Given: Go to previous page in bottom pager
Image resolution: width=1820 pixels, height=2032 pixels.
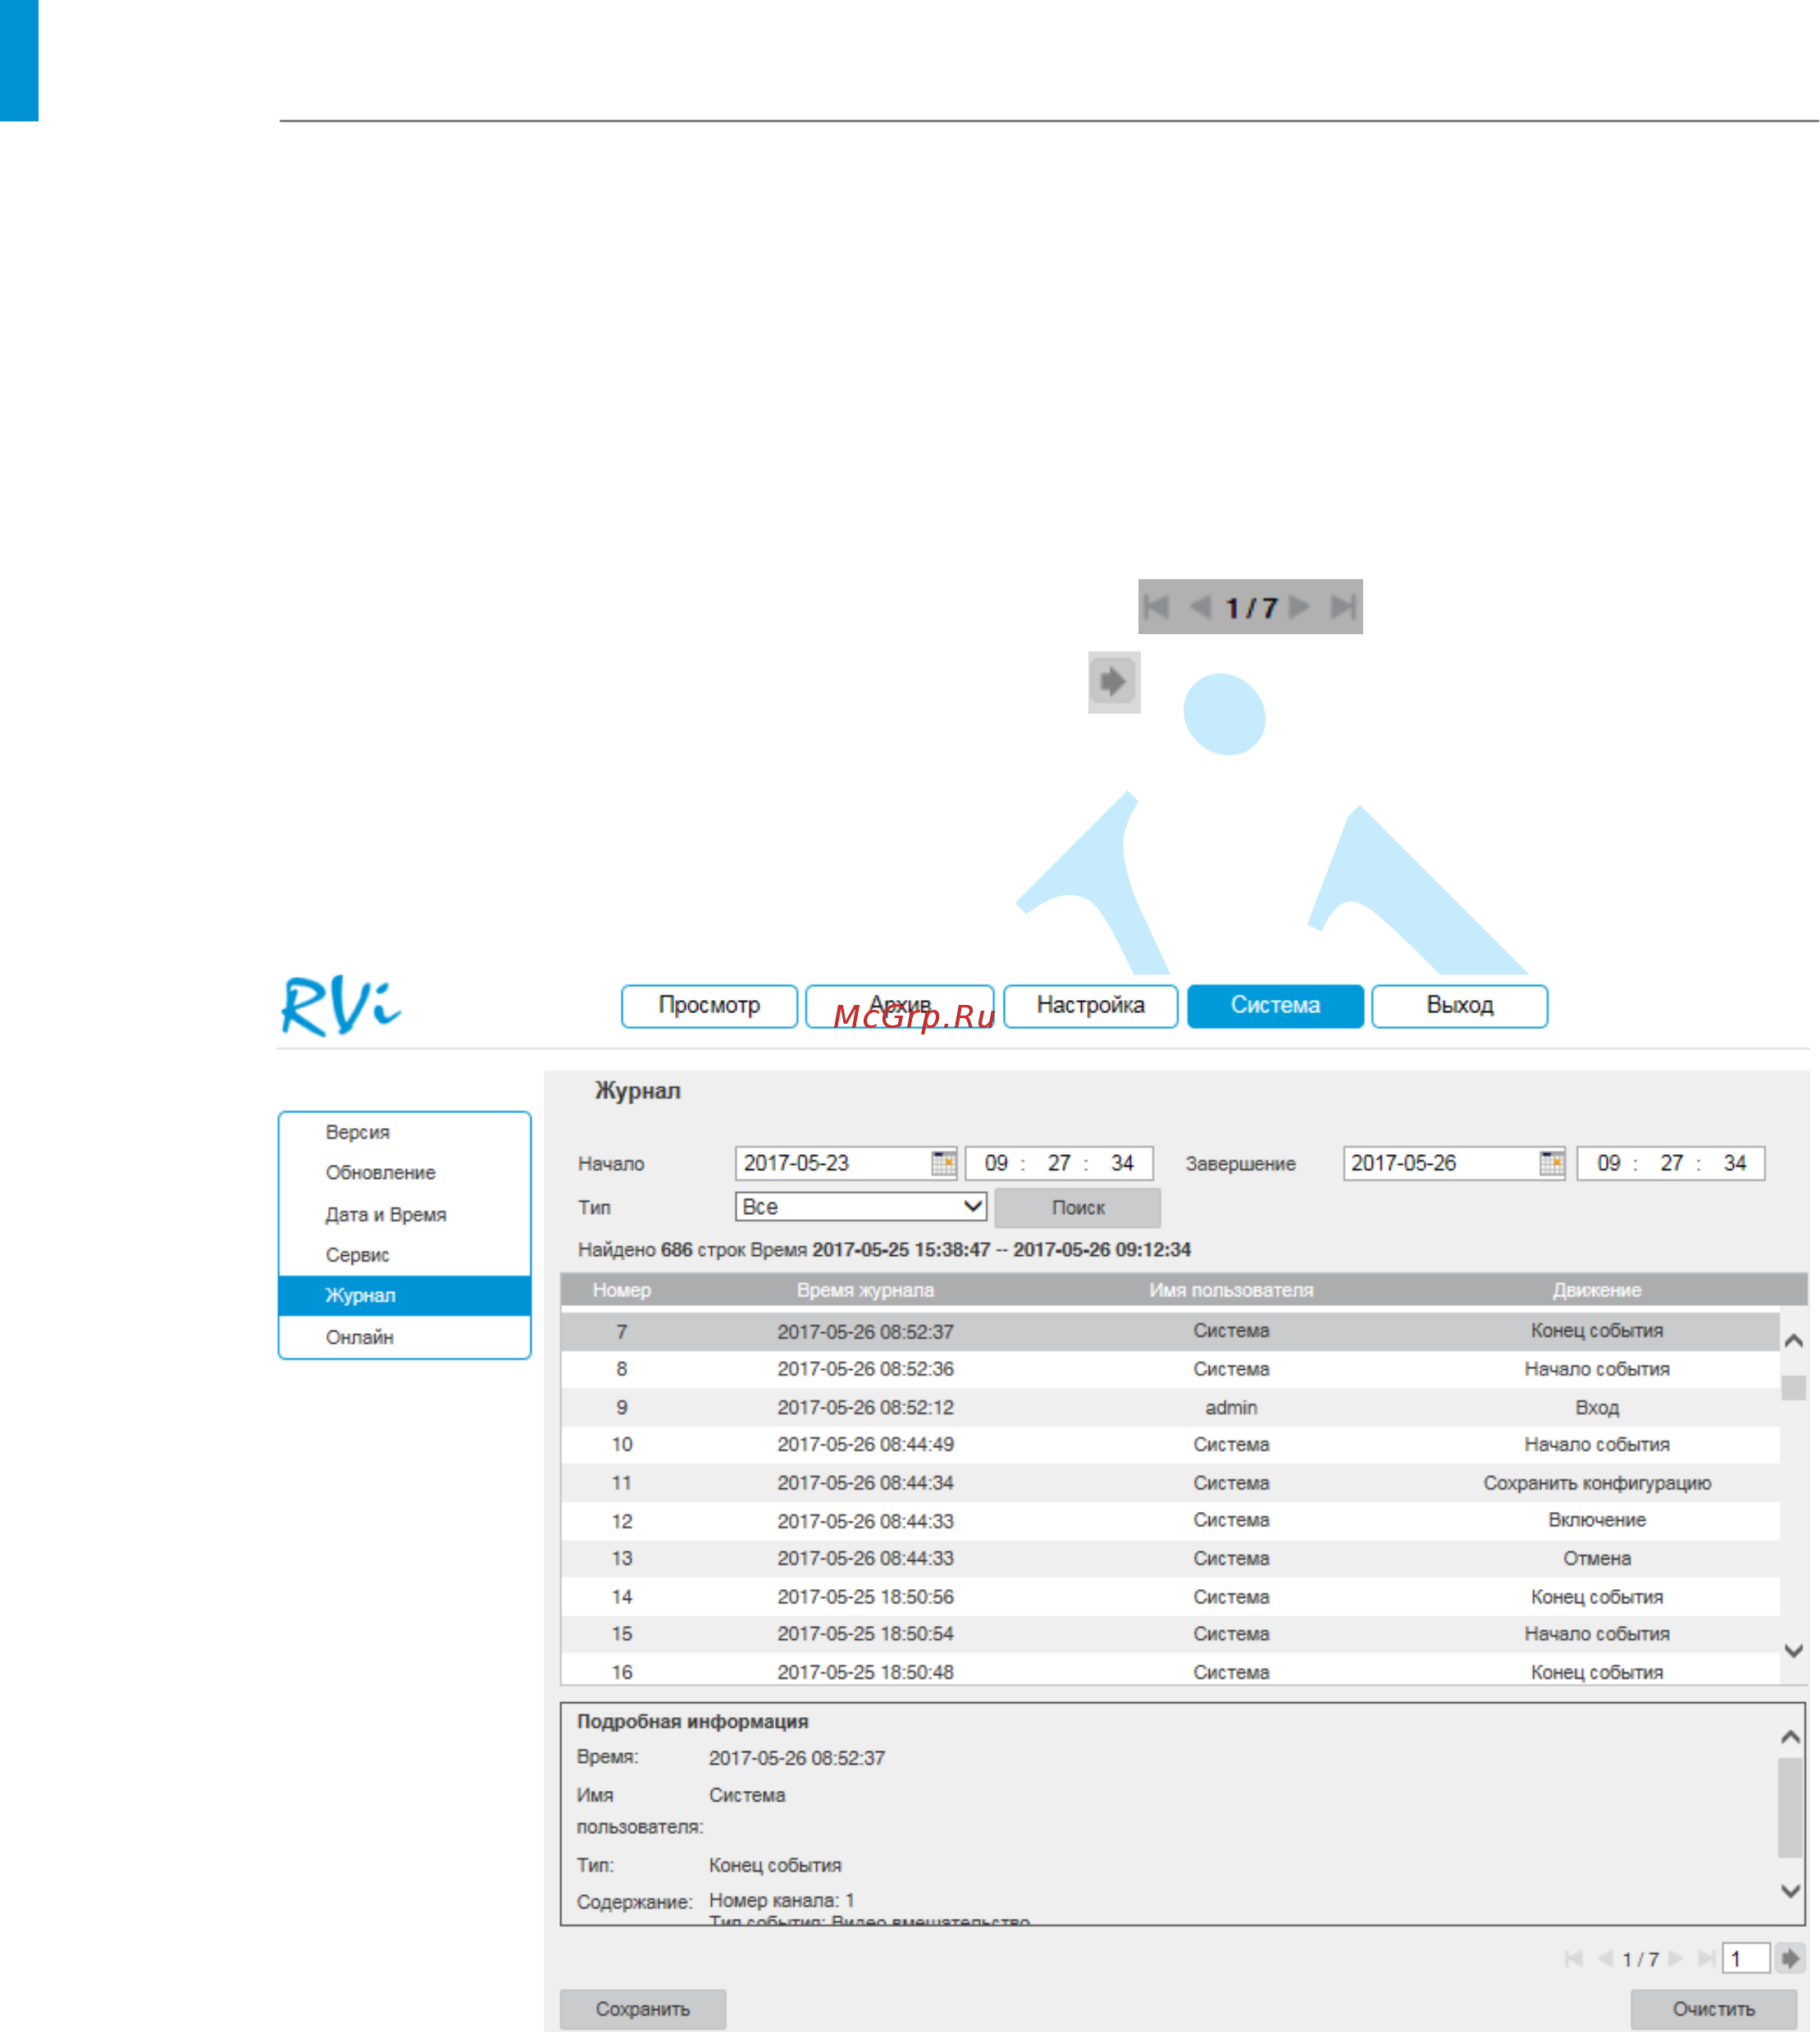Looking at the screenshot, I should (1605, 1958).
